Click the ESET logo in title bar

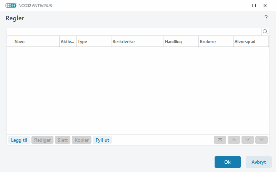pos(11,6)
